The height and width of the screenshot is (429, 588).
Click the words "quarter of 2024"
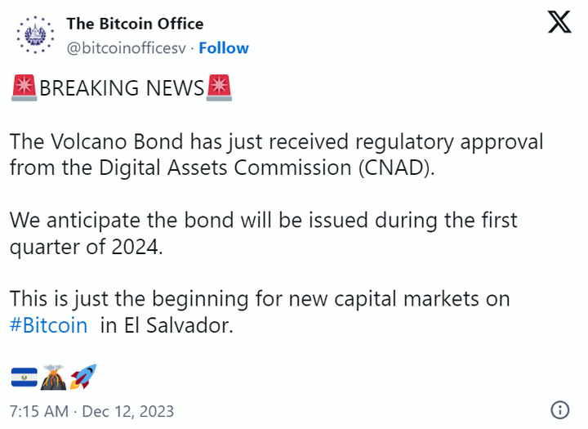(86, 247)
